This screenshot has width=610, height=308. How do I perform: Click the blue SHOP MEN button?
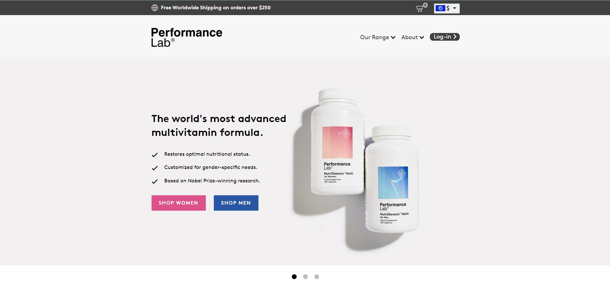click(x=236, y=203)
